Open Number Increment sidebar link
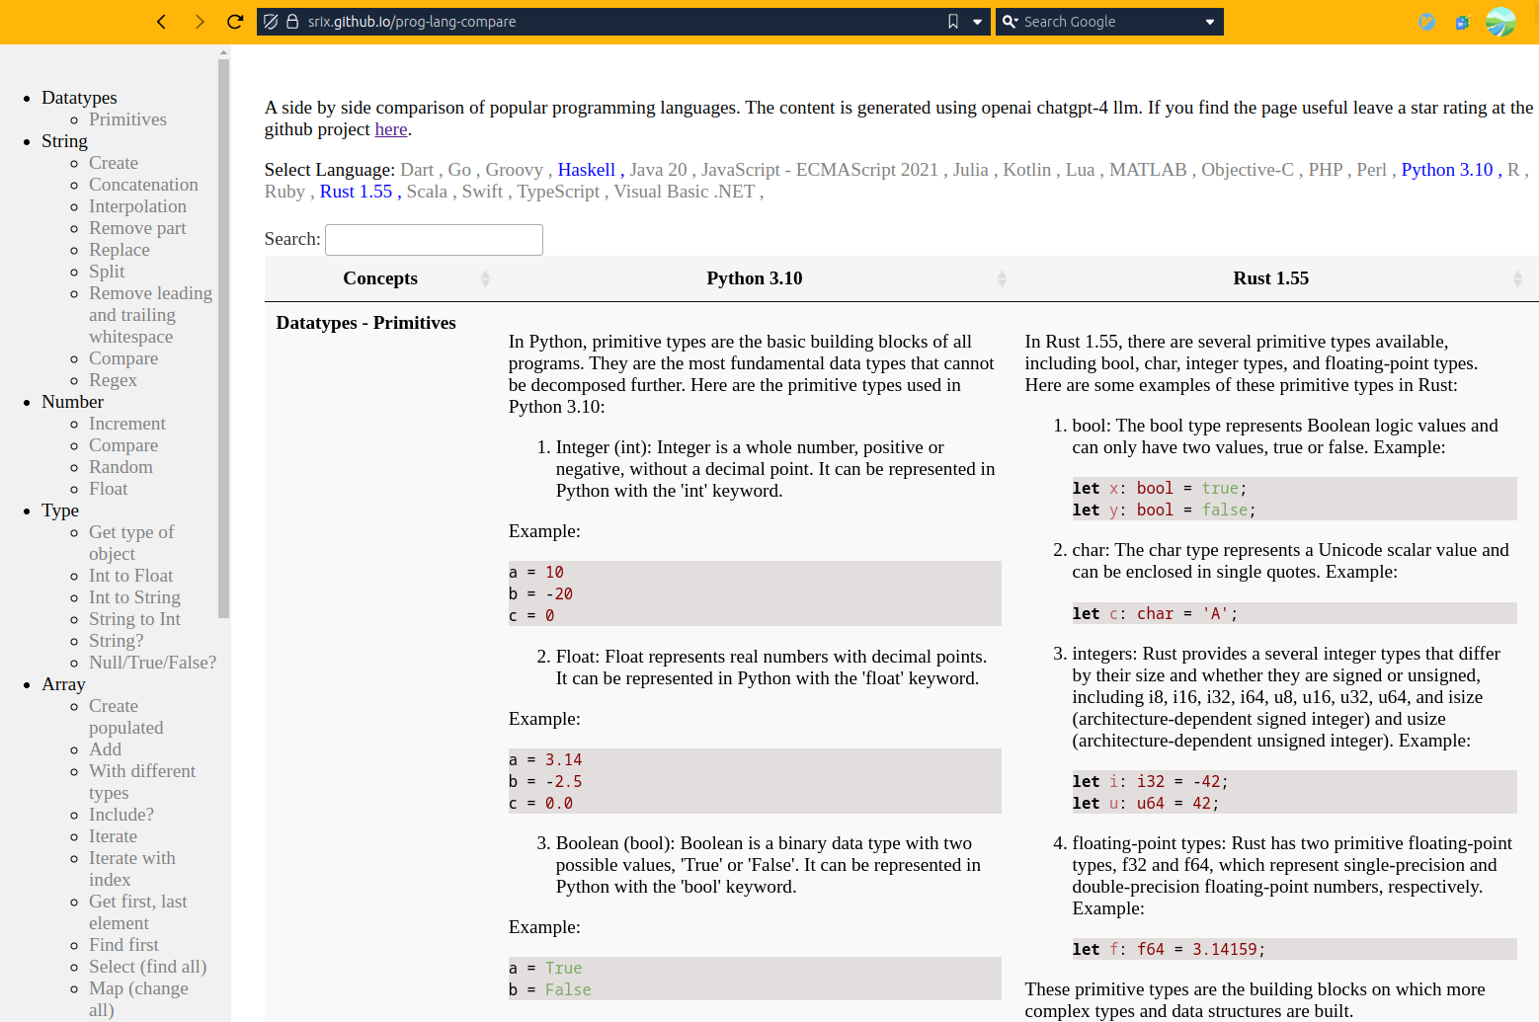Viewport: 1539px width, 1022px height. pos(127,424)
